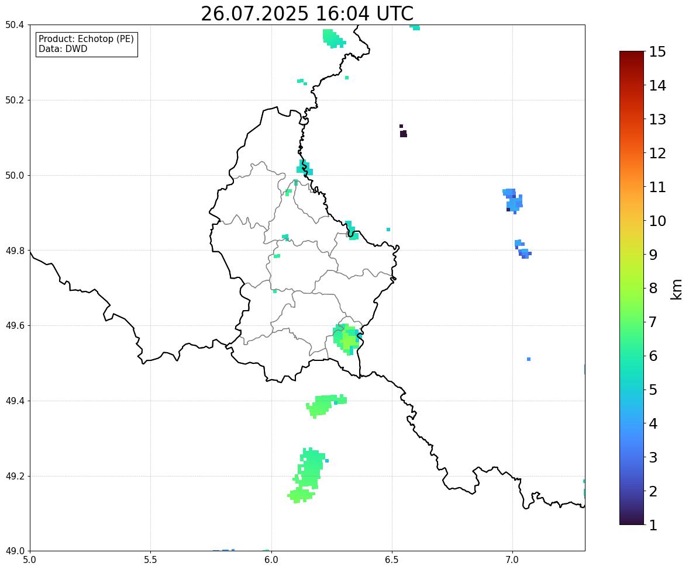Screen dimensions: 689x570
Task: Click the y-axis label 49.6
Action: coord(15,325)
